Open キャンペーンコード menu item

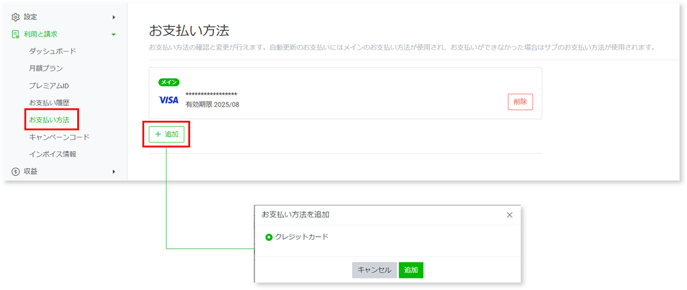[59, 137]
